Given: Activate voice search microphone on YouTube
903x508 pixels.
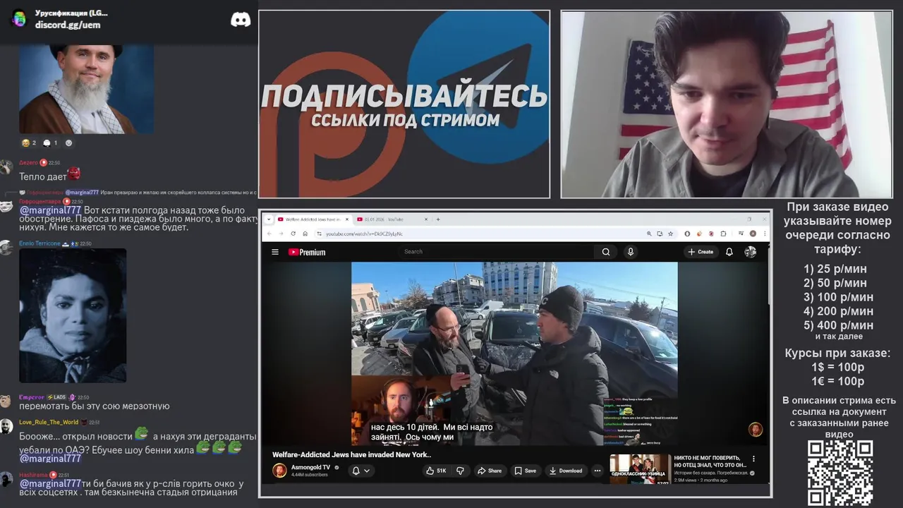Looking at the screenshot, I should [x=631, y=252].
